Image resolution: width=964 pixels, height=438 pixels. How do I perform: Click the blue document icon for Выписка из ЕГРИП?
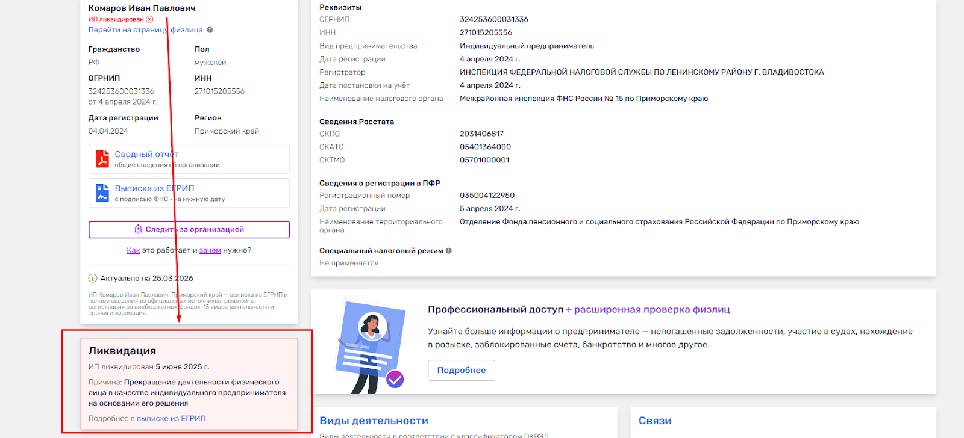(102, 193)
